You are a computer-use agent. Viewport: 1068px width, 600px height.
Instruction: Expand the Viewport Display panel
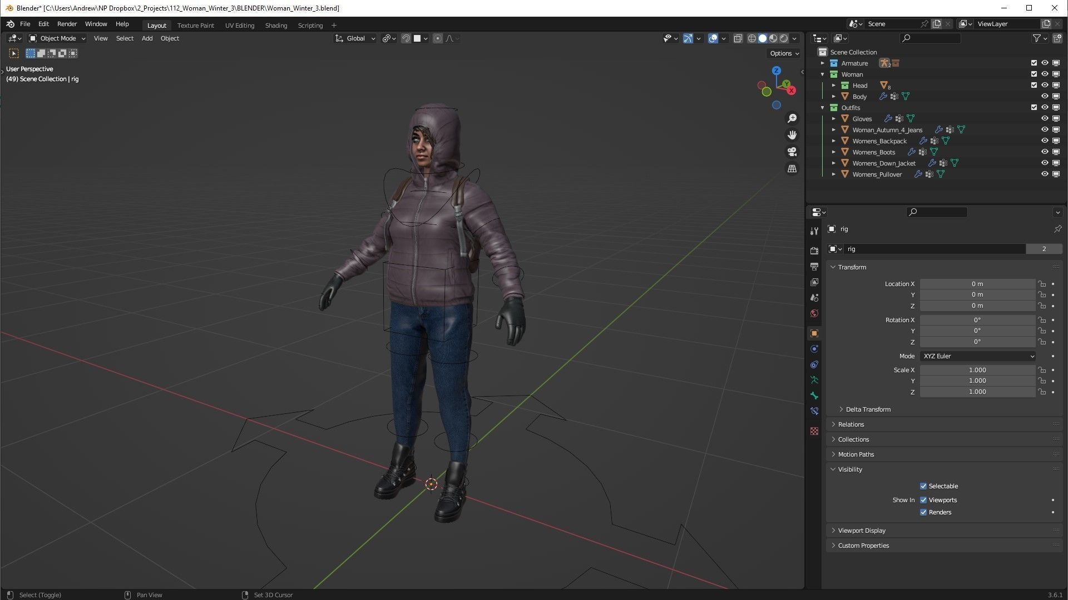coord(833,531)
